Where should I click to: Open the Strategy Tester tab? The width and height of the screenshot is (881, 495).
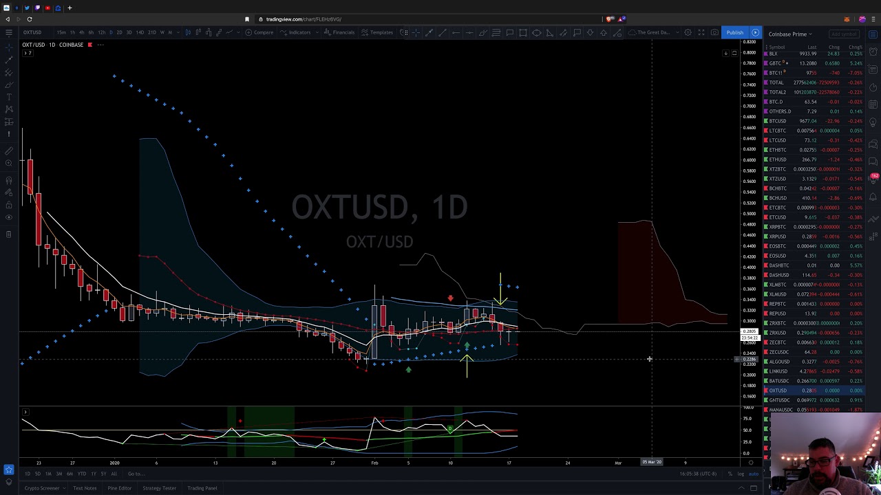(x=159, y=488)
